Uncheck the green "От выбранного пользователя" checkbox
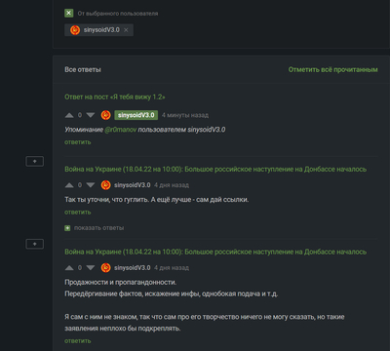Viewport: 390px width, 351px height. click(x=68, y=14)
